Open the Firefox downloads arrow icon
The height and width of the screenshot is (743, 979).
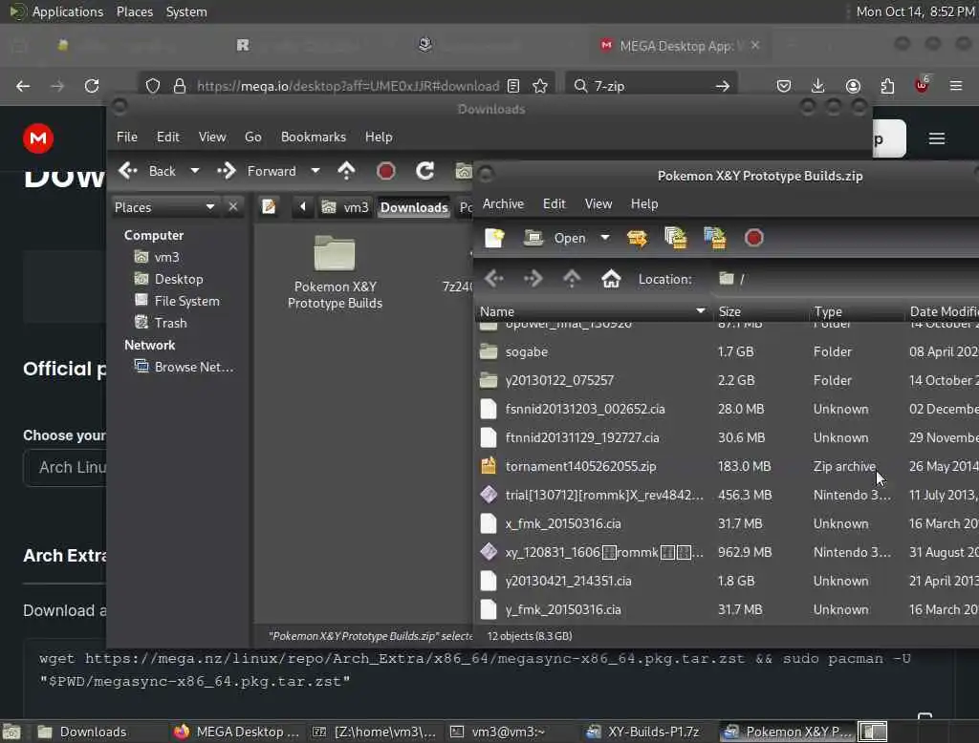(818, 86)
